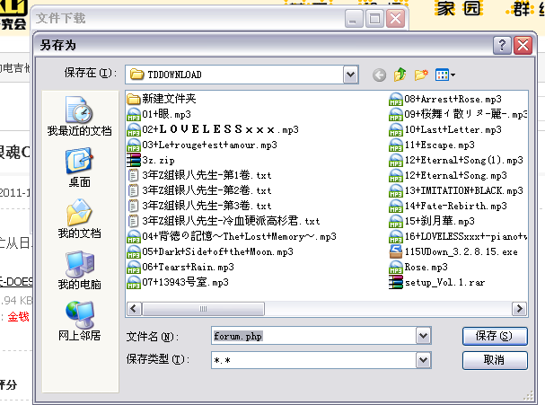Expand the save type (保存类型) dropdown

coord(423,359)
